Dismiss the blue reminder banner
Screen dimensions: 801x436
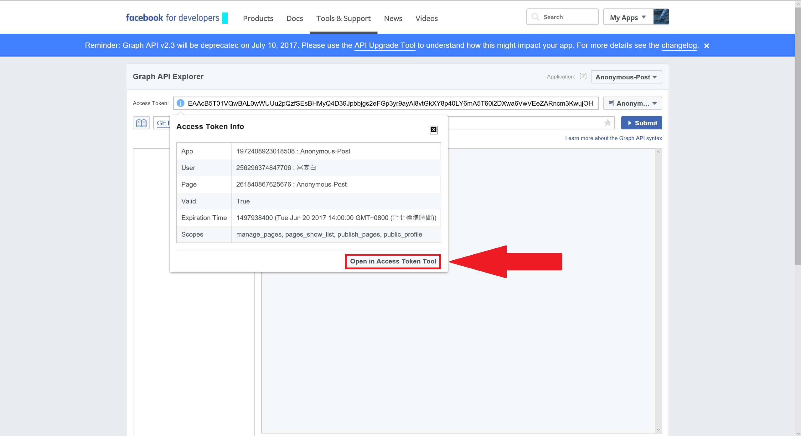pyautogui.click(x=706, y=46)
